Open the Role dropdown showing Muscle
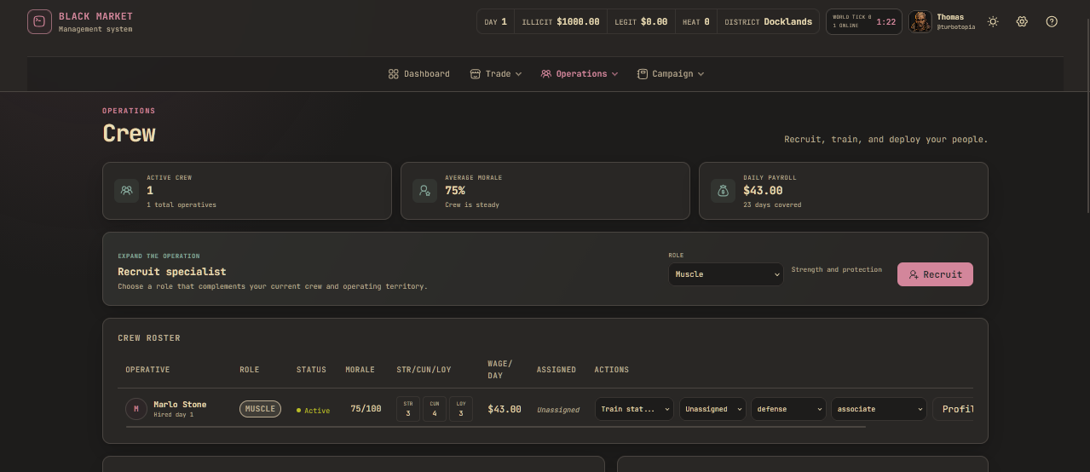 pyautogui.click(x=725, y=274)
